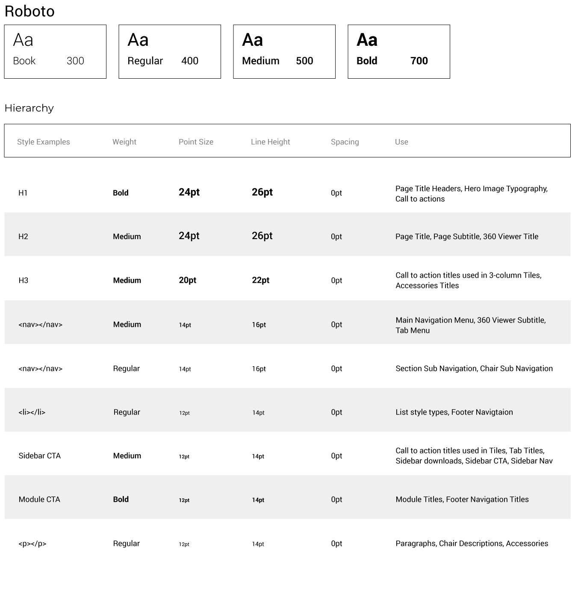Select the Line Height column header
The height and width of the screenshot is (607, 584).
coord(270,142)
